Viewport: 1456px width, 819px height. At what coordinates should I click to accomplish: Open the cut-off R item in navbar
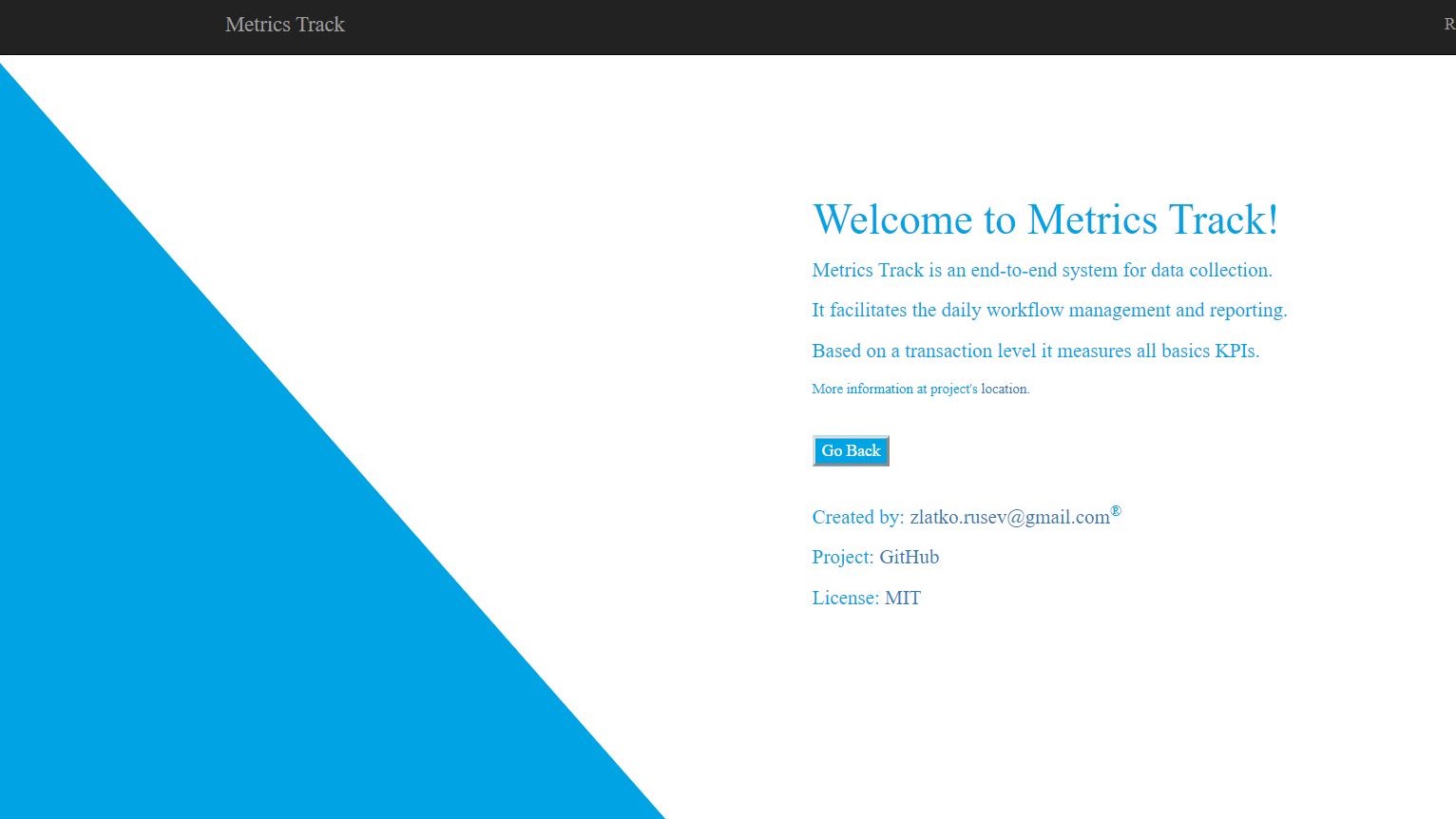pyautogui.click(x=1449, y=25)
